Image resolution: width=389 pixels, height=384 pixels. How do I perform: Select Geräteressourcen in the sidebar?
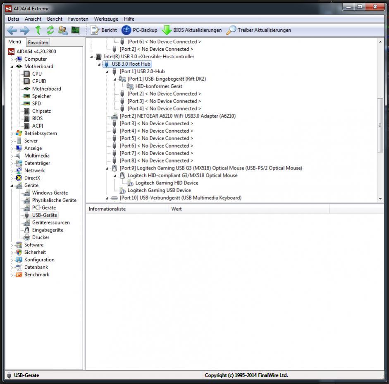(51, 222)
